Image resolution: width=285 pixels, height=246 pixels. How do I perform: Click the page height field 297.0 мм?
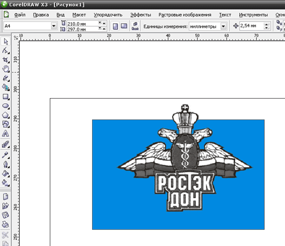82,30
